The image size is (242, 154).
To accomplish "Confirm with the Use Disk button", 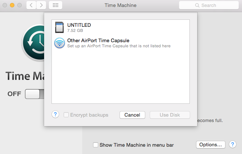I will tap(170, 115).
